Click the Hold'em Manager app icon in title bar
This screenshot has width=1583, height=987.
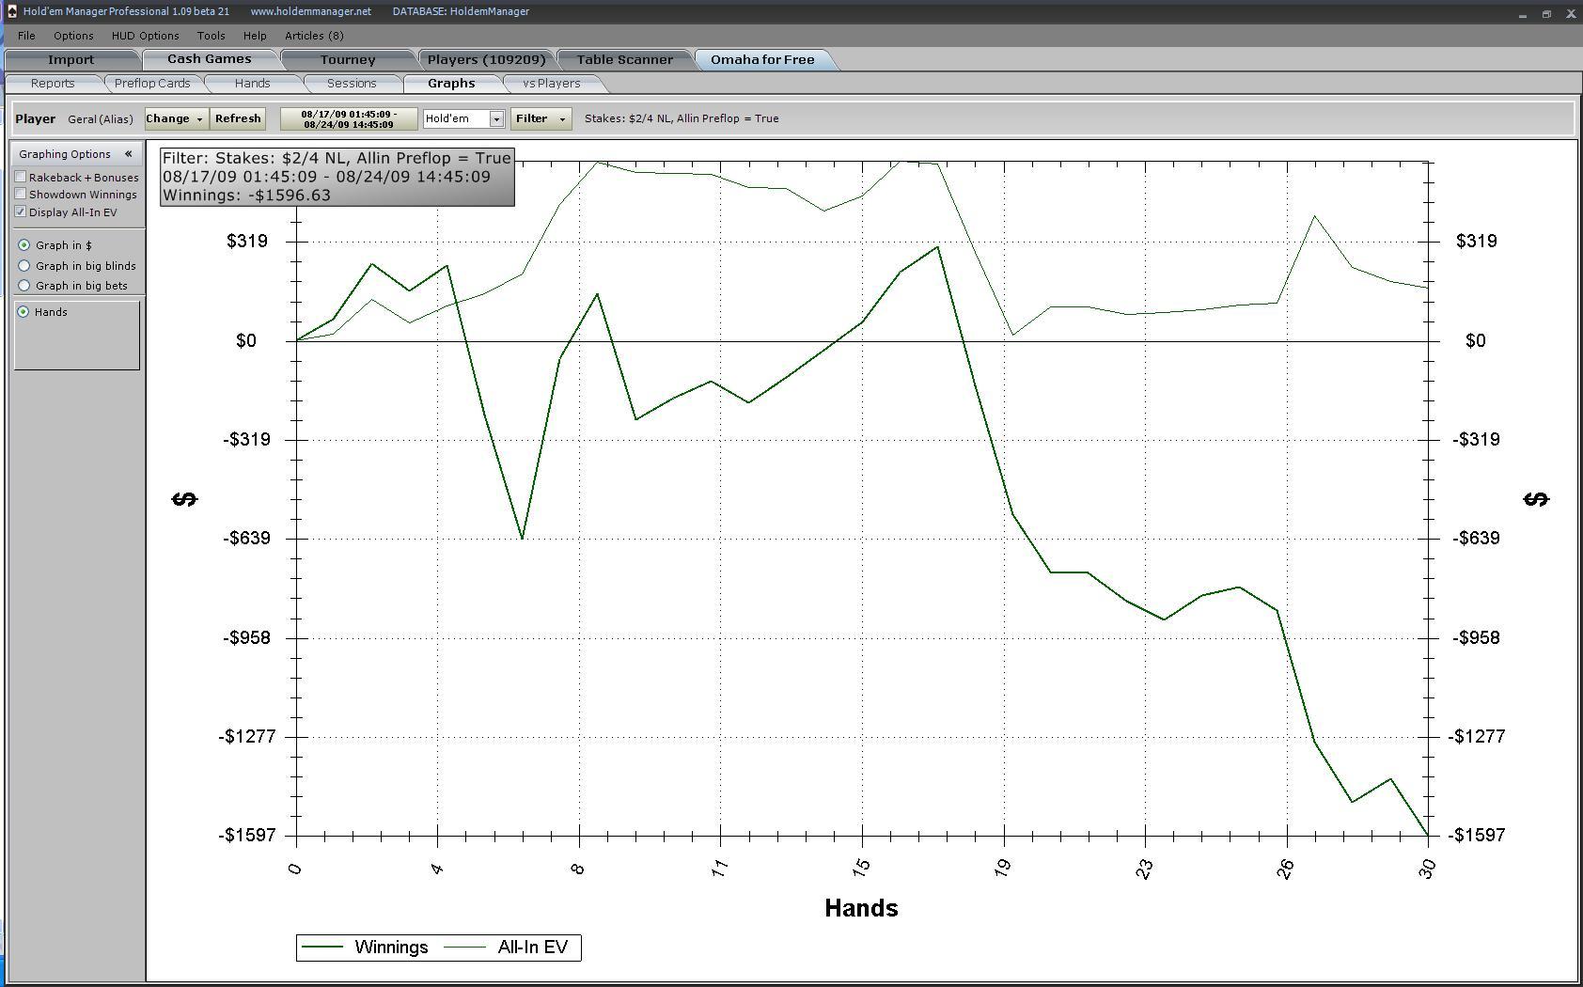11,11
